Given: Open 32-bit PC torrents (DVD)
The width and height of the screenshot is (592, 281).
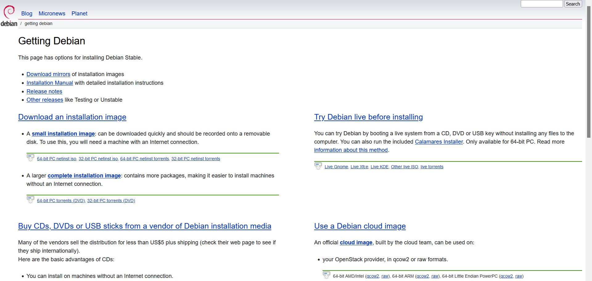Looking at the screenshot, I should [111, 201].
